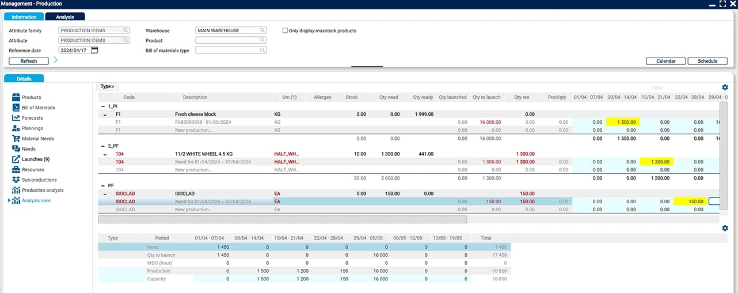738x293 pixels.
Task: Click Attribute family search magnifier
Action: click(125, 31)
